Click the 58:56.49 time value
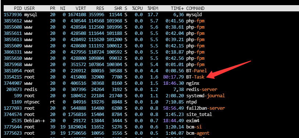The height and width of the screenshot is (138, 299). click(174, 108)
